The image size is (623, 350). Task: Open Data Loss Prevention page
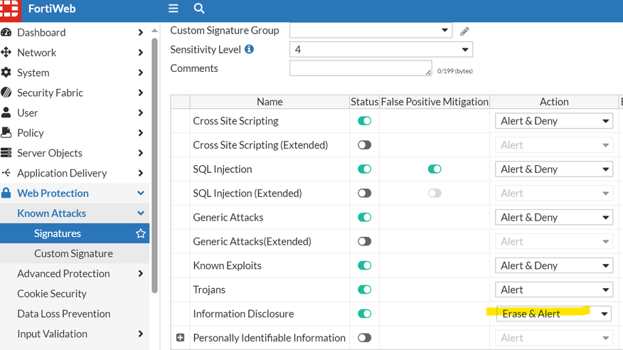tap(64, 314)
